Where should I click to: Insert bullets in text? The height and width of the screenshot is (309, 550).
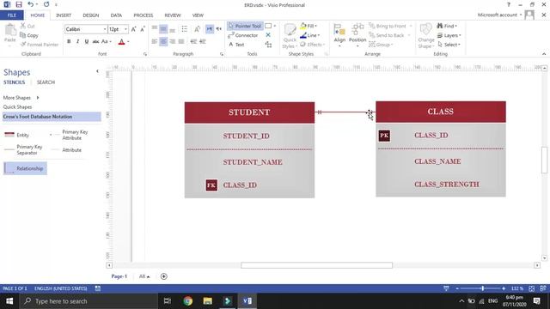(185, 29)
